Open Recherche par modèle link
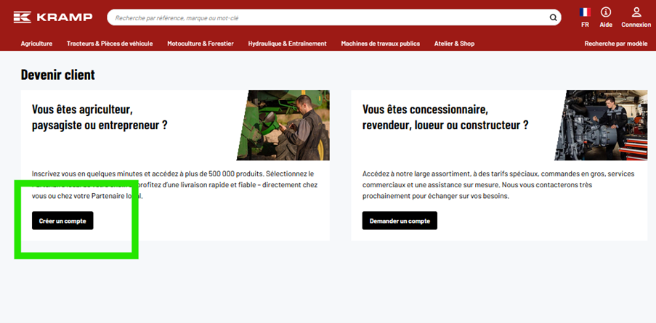 (615, 44)
